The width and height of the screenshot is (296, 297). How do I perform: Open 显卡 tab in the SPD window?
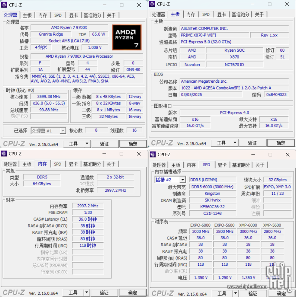tap(222, 165)
